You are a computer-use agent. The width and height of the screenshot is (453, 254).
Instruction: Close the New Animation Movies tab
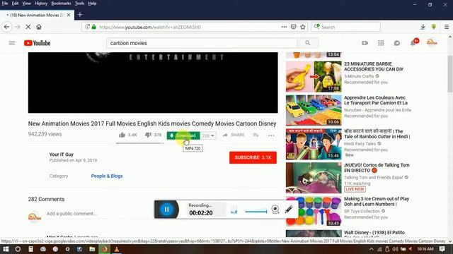[69, 15]
